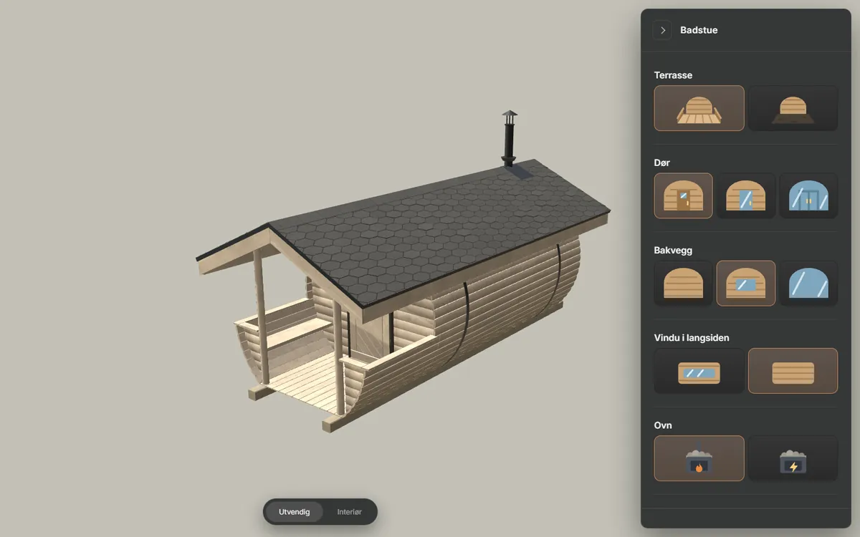Choose the half-glass door option
Viewport: 860px width, 537px height.
pos(746,195)
